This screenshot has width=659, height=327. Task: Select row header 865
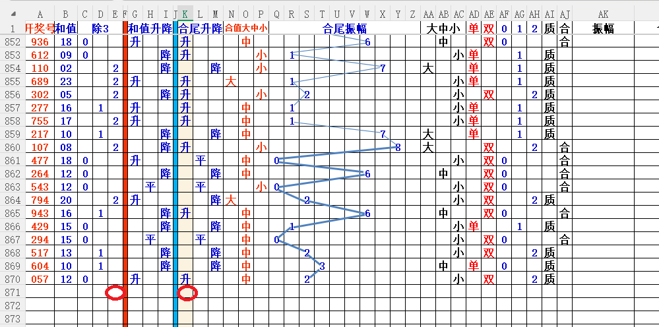pos(13,213)
